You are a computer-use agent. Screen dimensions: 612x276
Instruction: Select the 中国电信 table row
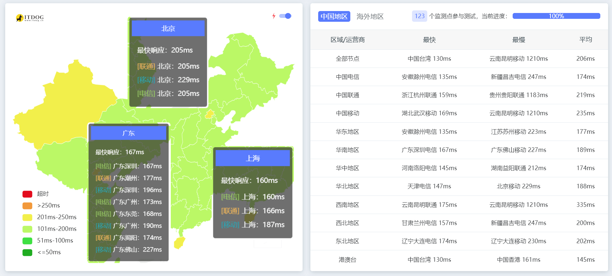347,77
